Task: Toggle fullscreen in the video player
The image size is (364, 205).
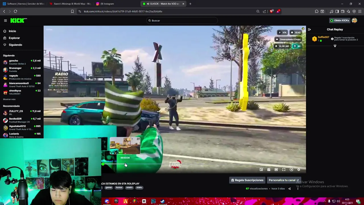Action: [284, 170]
